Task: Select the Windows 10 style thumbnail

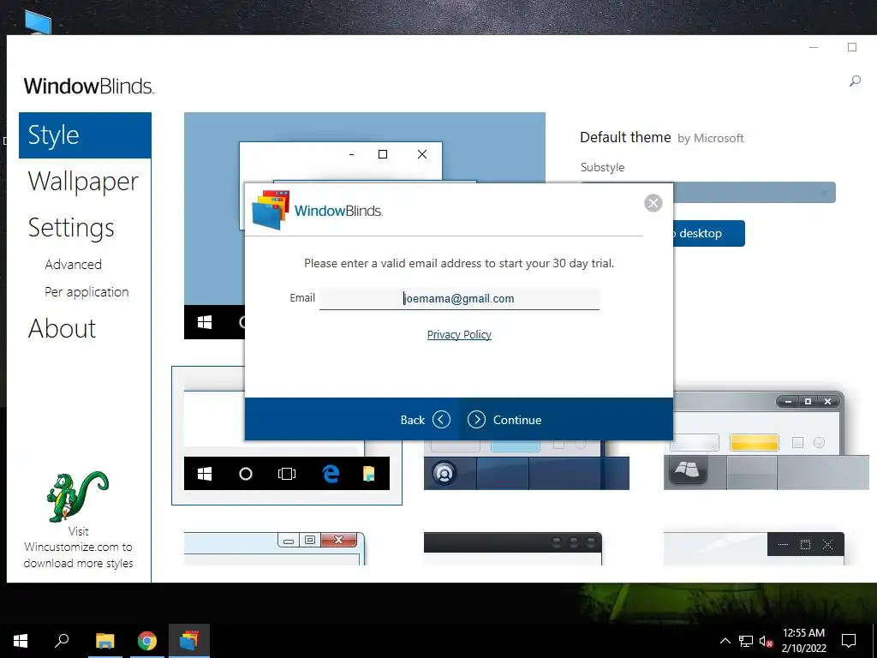Action: tap(286, 436)
